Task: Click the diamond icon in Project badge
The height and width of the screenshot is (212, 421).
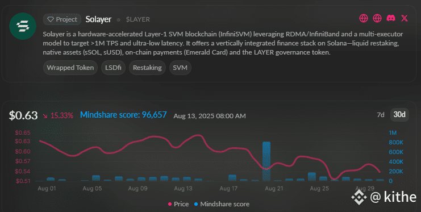Action: (x=51, y=19)
